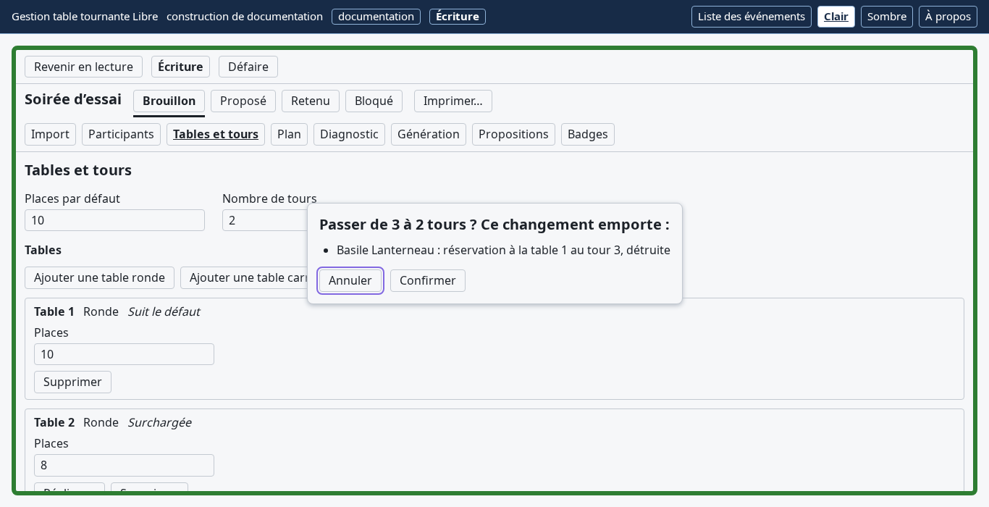Undo last change with Défaire

(248, 67)
